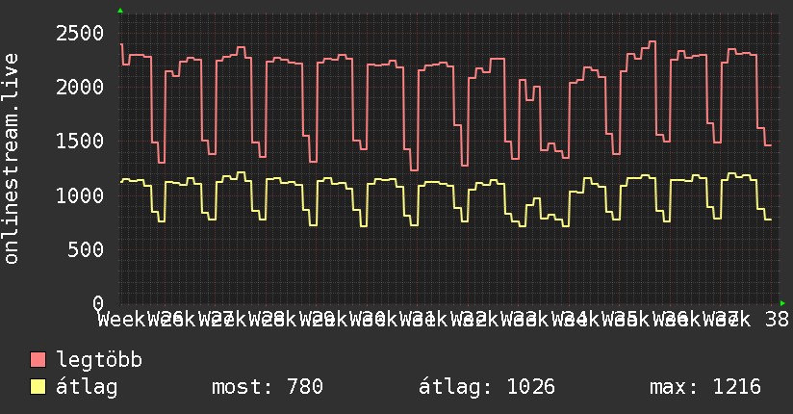Click the first Week label on x-axis
Screen dimensions: 793x414
pos(122,320)
